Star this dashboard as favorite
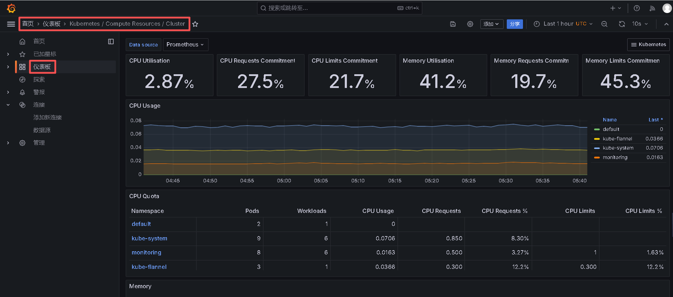This screenshot has width=673, height=297. (195, 24)
